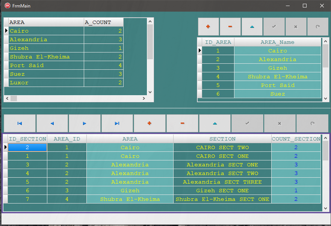
Task: Click the cancel X icon in area navigator
Action: pos(296,27)
